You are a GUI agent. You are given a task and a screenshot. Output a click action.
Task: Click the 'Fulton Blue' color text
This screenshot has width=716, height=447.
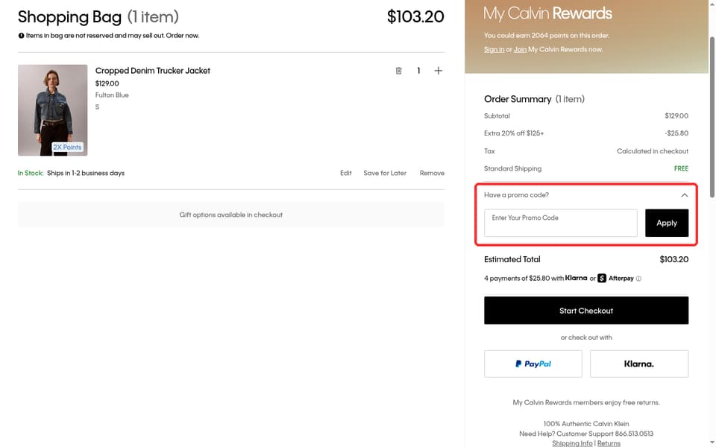pos(112,95)
